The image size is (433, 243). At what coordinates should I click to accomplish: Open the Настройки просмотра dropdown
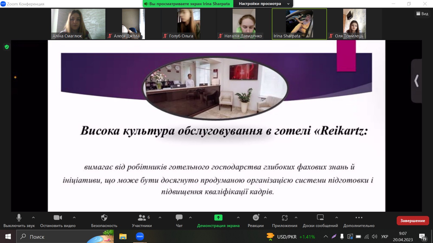pyautogui.click(x=264, y=4)
